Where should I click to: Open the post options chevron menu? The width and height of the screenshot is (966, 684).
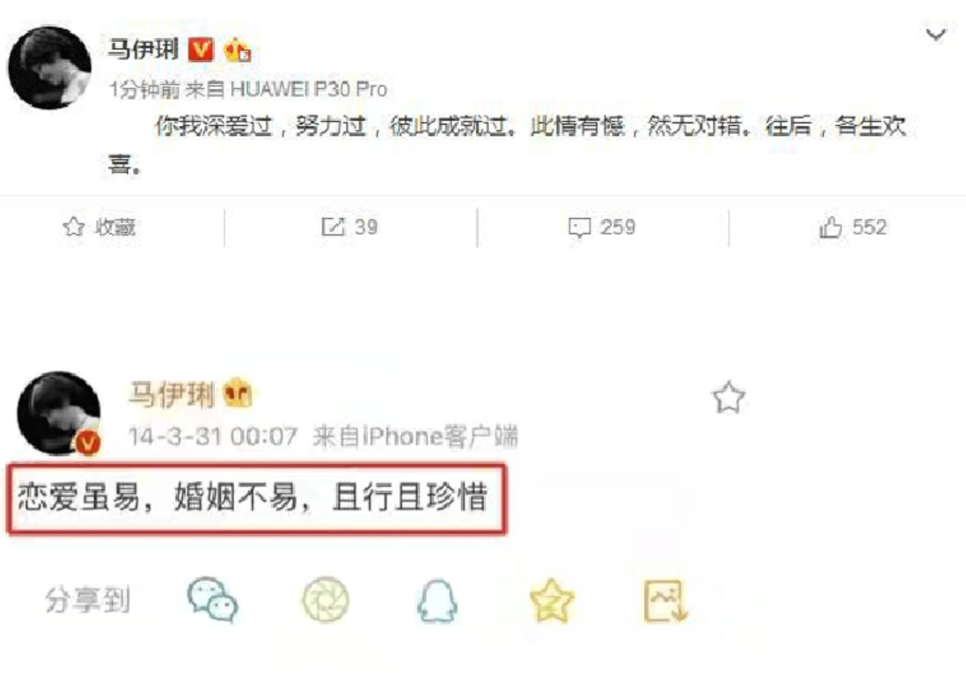pyautogui.click(x=935, y=34)
